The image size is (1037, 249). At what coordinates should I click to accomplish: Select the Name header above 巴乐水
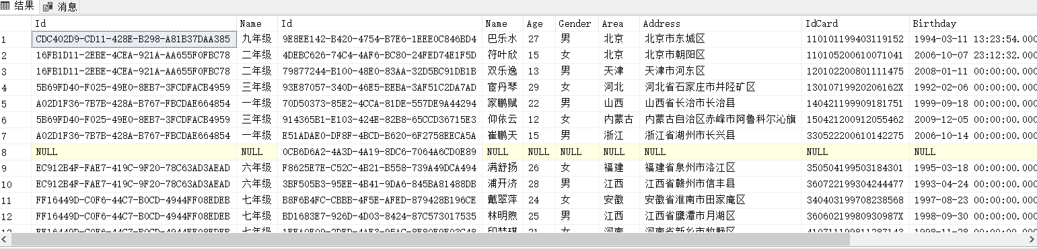coord(502,23)
